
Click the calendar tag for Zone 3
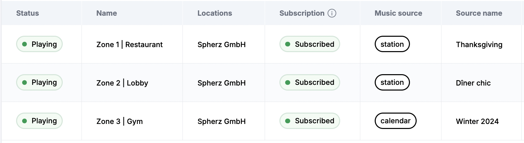396,121
